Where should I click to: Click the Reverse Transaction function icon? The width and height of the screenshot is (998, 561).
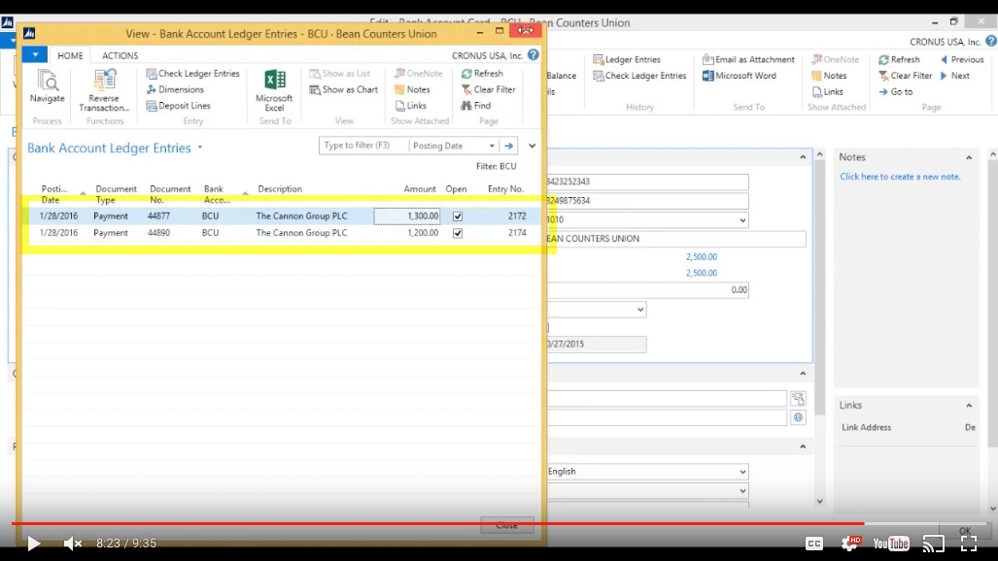[104, 89]
